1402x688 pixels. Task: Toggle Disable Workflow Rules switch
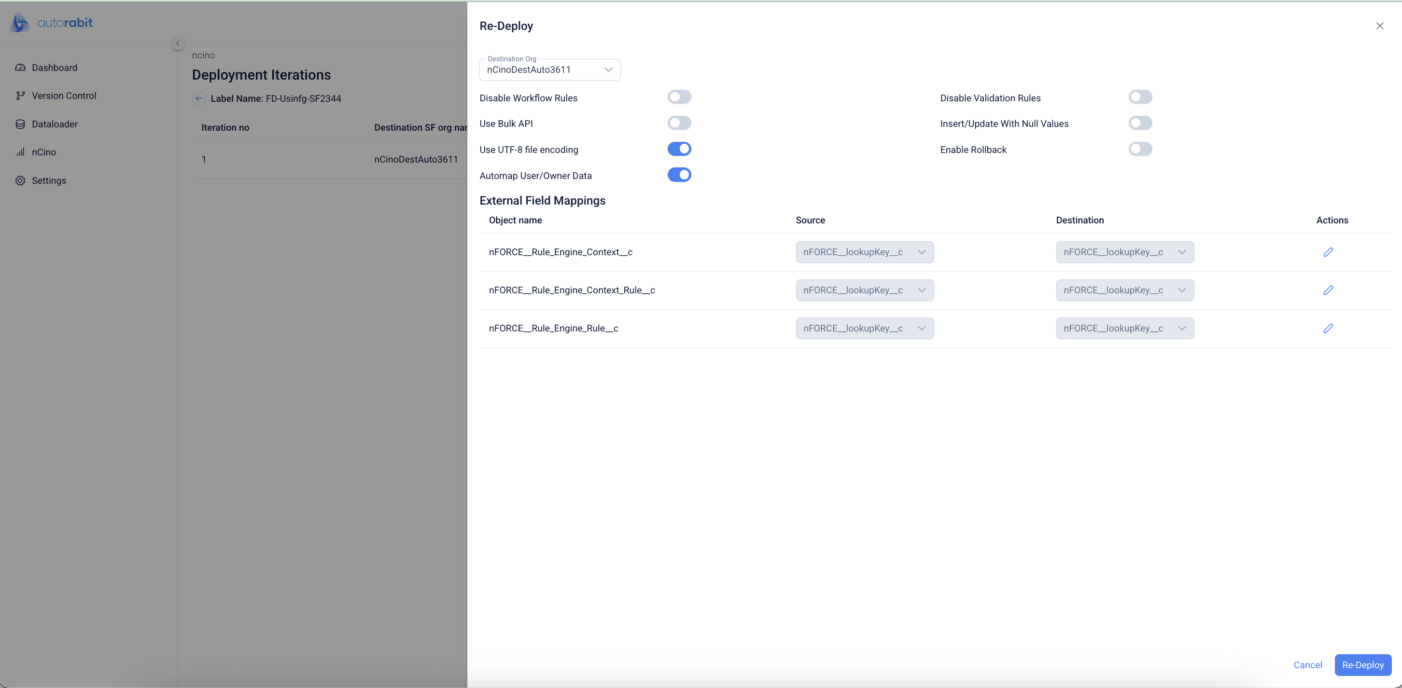[679, 97]
